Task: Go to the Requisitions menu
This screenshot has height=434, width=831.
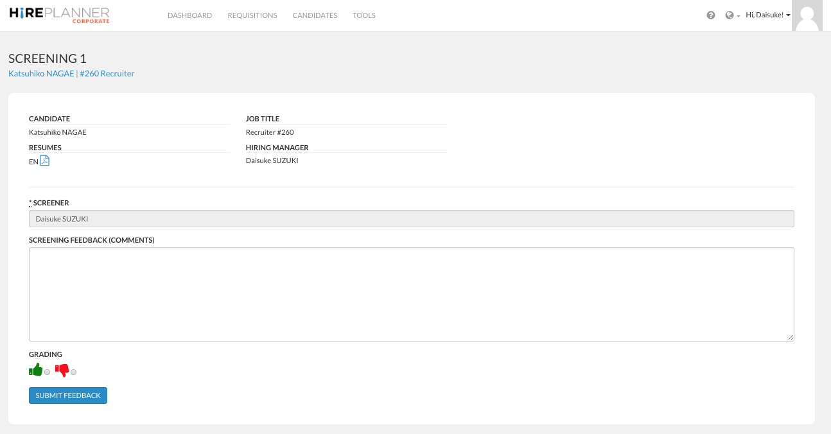Action: click(252, 15)
